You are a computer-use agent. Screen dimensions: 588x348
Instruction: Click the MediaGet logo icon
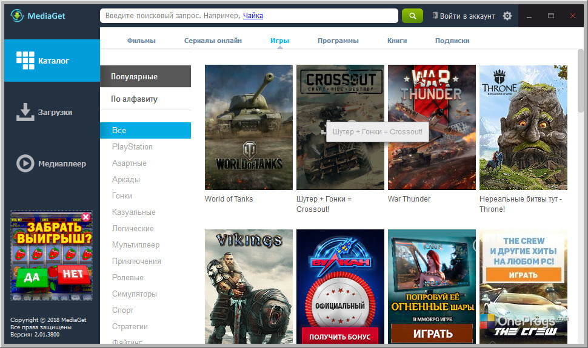[x=17, y=16]
